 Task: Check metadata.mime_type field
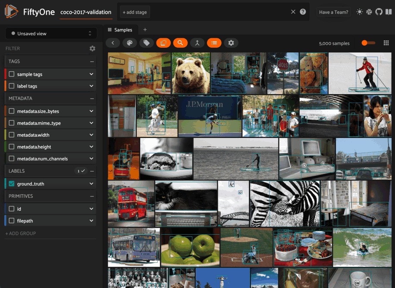(12, 123)
